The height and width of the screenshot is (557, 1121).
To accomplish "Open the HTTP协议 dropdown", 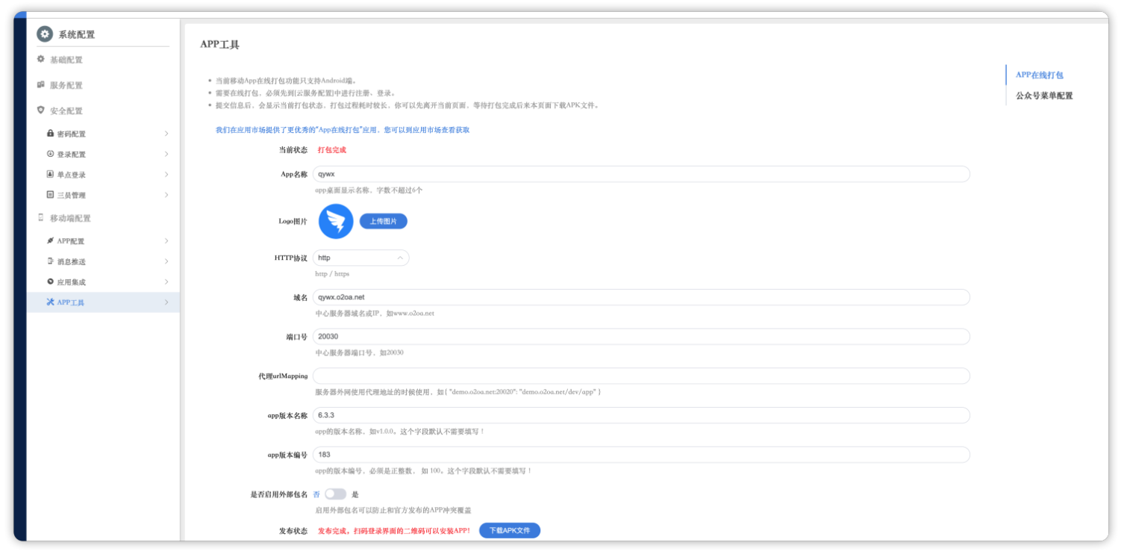I will 360,258.
